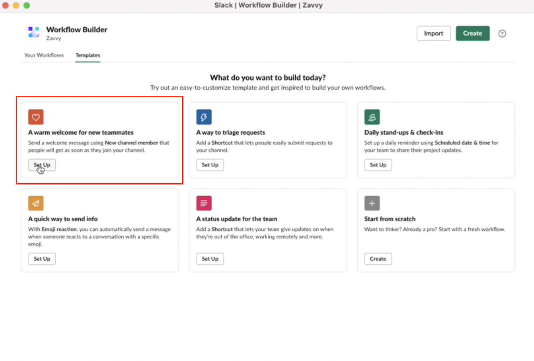Click the plus icon on Start from scratch
534x361 pixels.
click(x=372, y=203)
